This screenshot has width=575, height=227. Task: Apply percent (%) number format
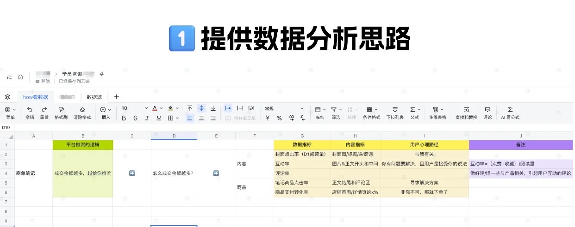[x=279, y=118]
